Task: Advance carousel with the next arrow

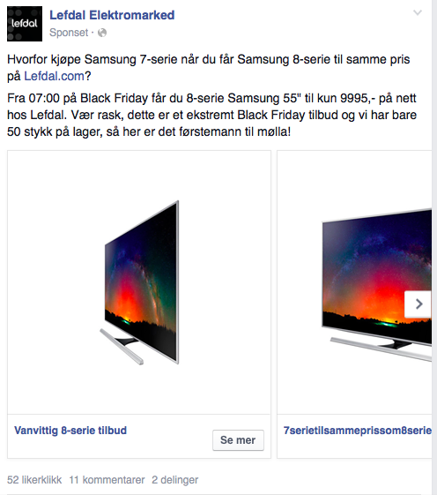Action: 418,304
